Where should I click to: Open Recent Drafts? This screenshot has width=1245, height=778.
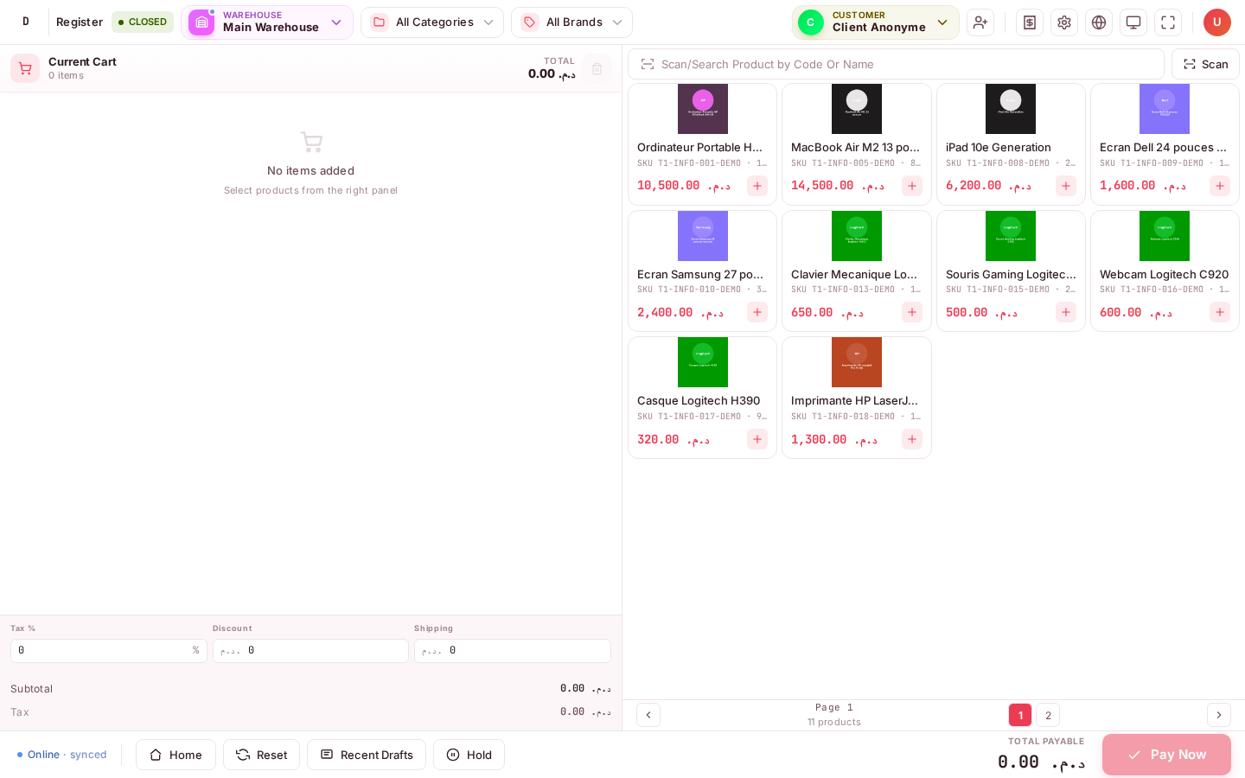367,755
